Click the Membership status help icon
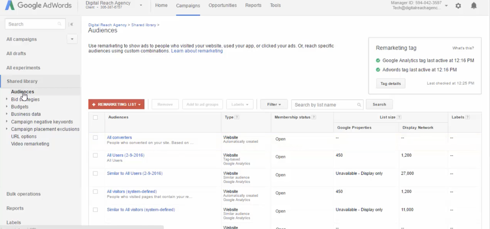Image resolution: width=490 pixels, height=229 pixels. tap(314, 117)
